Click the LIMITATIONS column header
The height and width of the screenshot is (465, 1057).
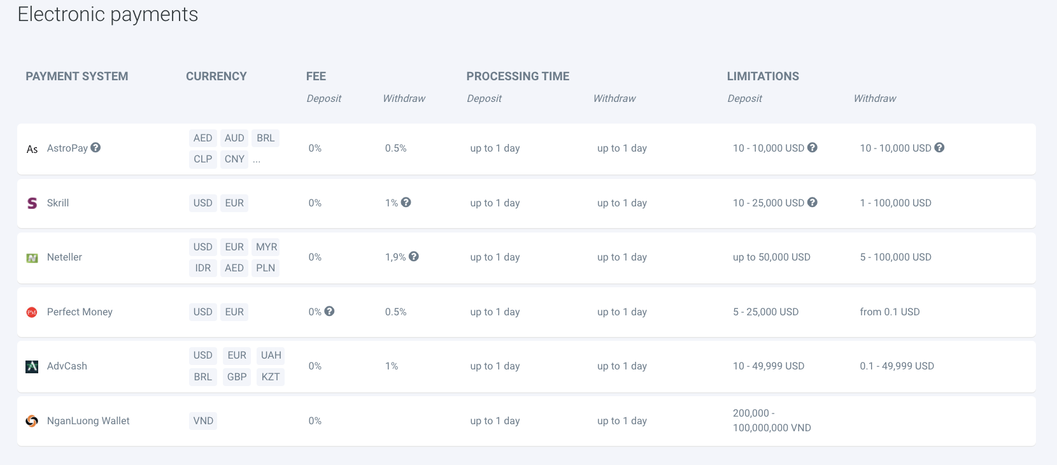click(763, 76)
